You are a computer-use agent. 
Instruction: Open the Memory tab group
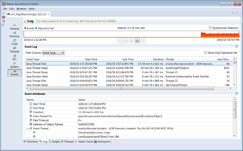coord(15,34)
